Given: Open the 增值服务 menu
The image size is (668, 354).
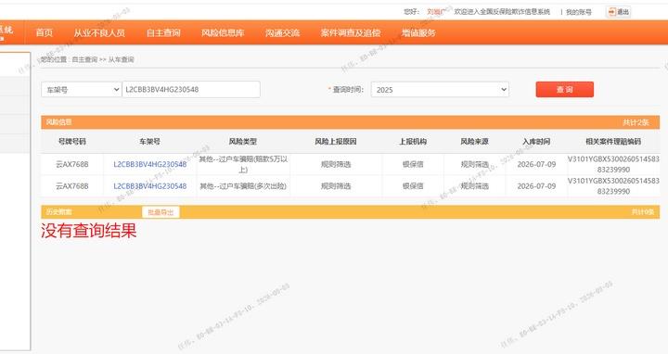Looking at the screenshot, I should click(418, 32).
